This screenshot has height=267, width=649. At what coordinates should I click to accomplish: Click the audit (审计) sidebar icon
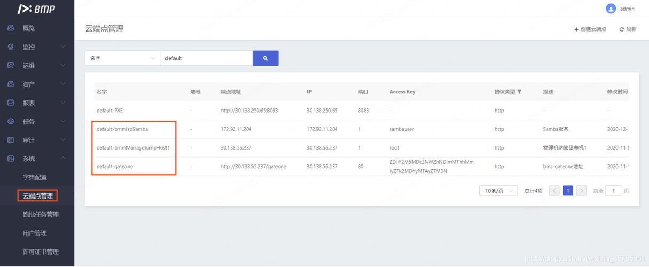tap(11, 140)
